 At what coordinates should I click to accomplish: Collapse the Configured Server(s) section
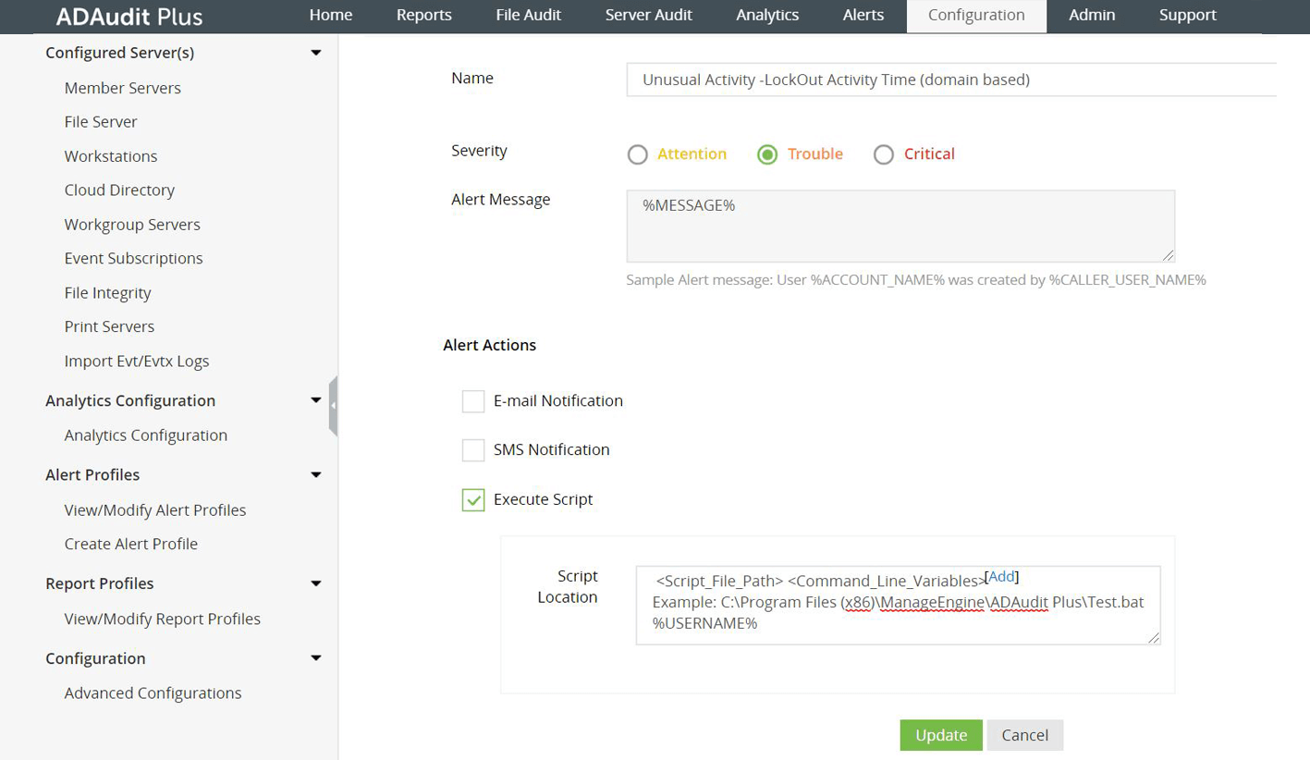coord(316,53)
